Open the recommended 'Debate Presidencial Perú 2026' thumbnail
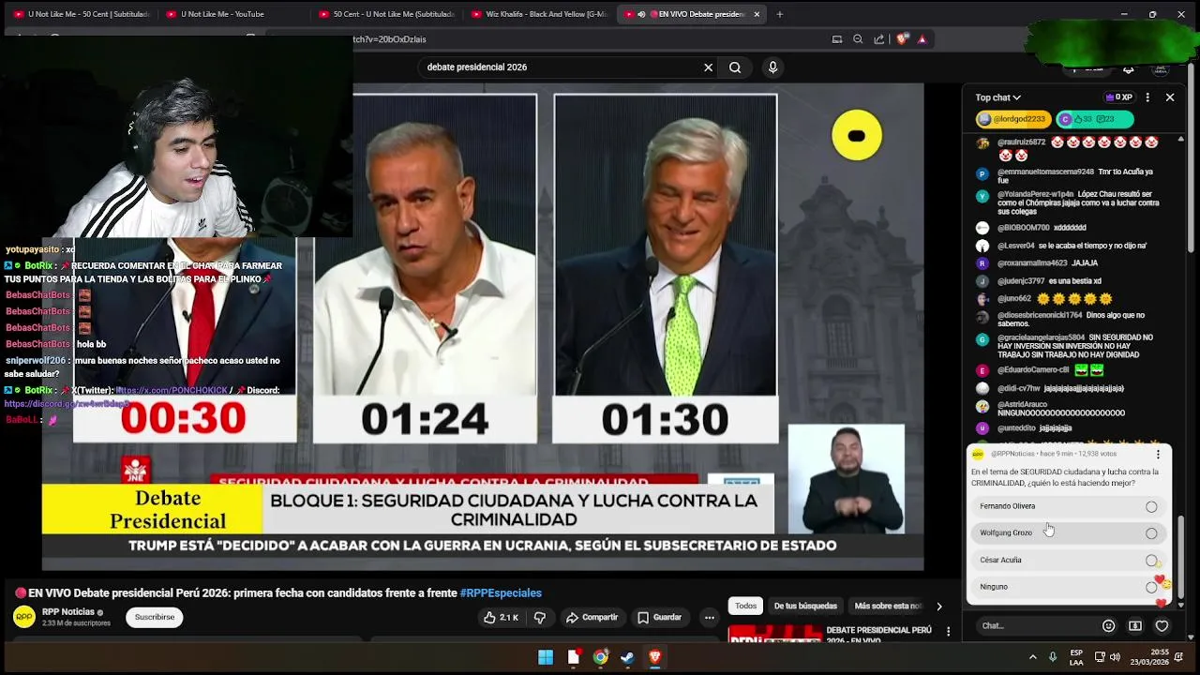Image resolution: width=1200 pixels, height=675 pixels. [x=775, y=634]
